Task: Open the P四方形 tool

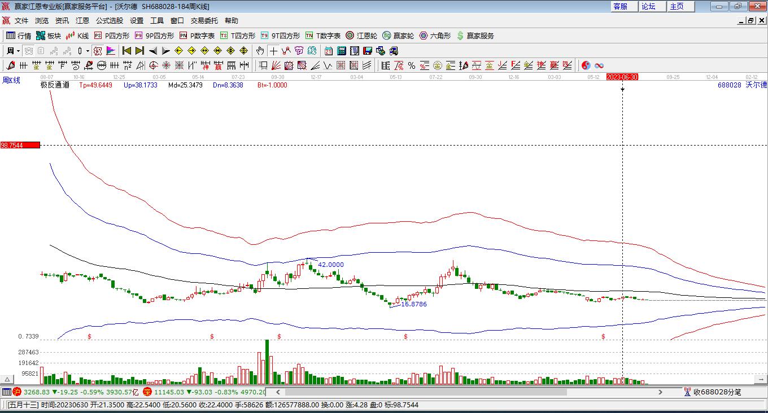Action: tap(112, 36)
